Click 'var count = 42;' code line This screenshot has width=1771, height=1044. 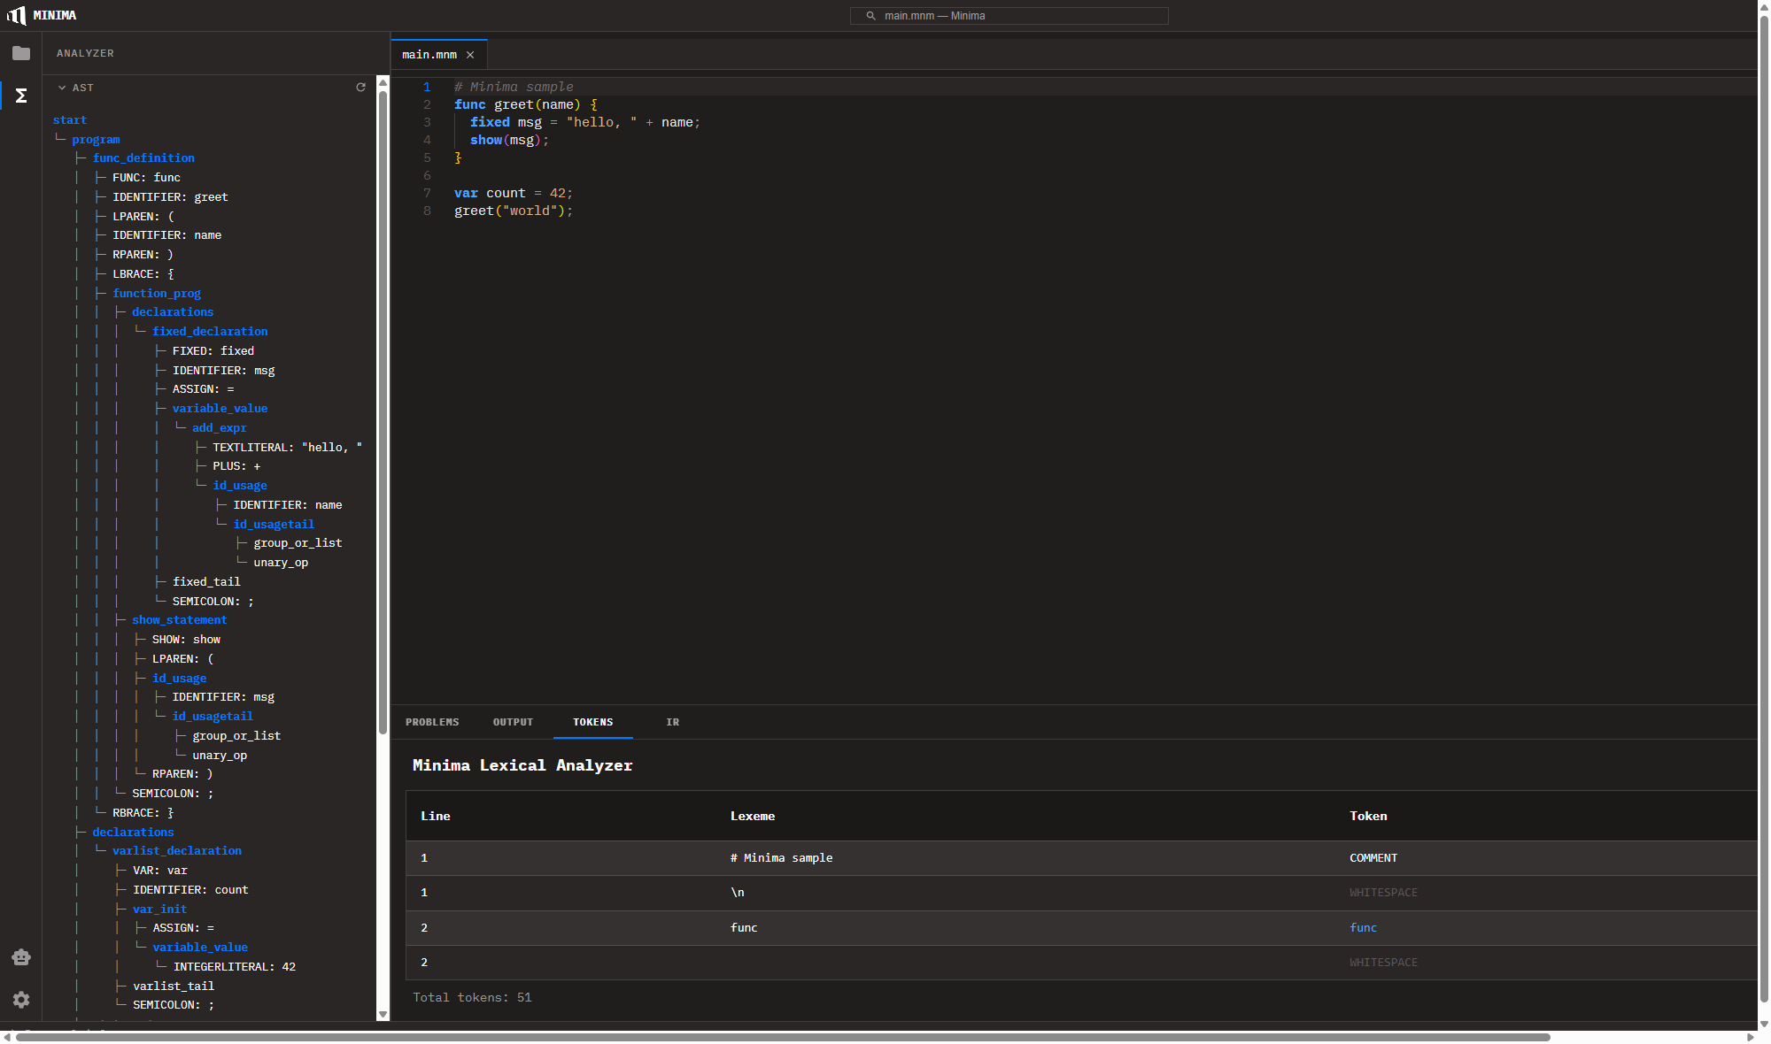pos(514,193)
